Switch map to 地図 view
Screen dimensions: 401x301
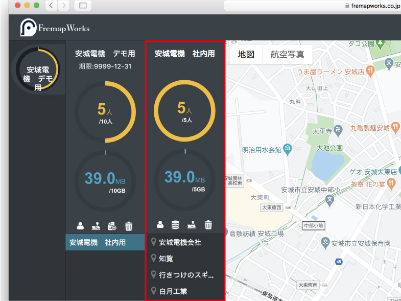pyautogui.click(x=246, y=54)
